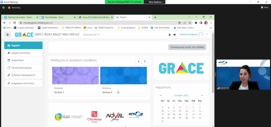Click the blue Module 4 course thumbnail

pos(124,76)
